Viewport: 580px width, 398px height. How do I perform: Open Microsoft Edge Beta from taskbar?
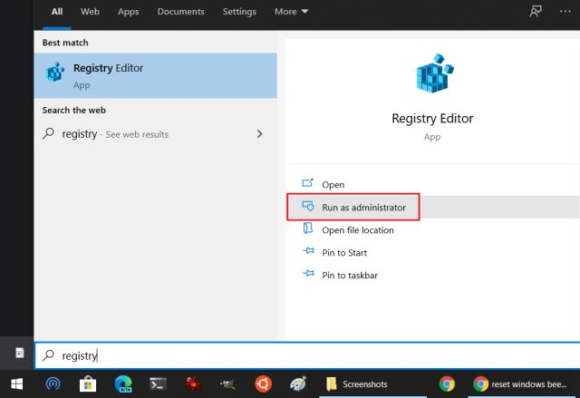click(124, 383)
